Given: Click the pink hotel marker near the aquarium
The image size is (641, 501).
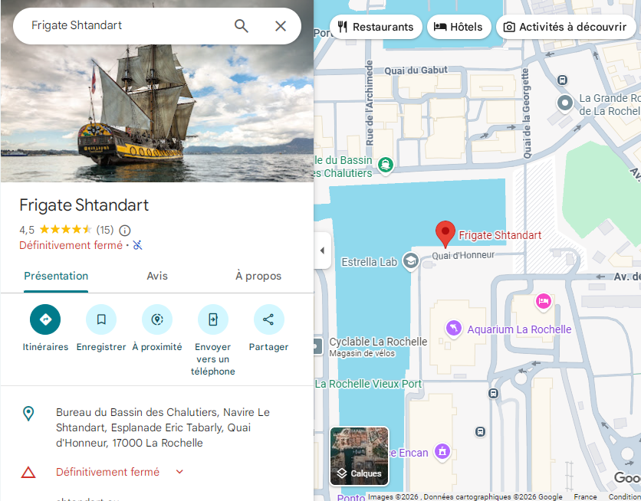Looking at the screenshot, I should pyautogui.click(x=544, y=302).
